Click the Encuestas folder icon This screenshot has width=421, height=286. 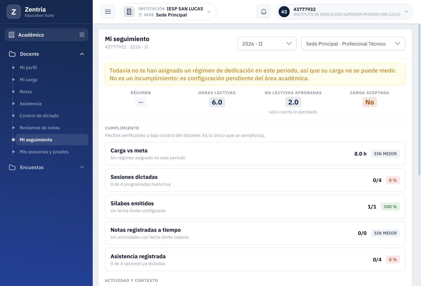(x=12, y=167)
